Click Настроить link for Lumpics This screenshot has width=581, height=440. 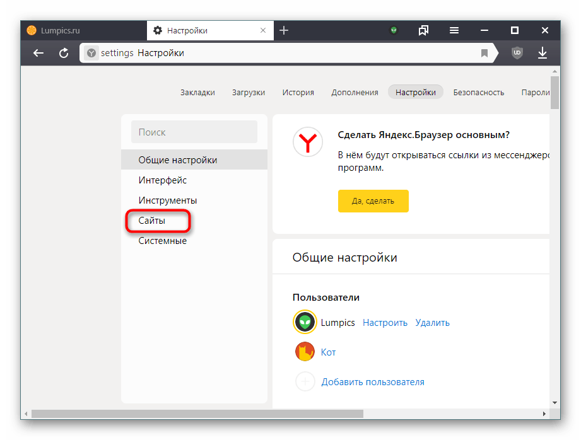click(x=385, y=323)
